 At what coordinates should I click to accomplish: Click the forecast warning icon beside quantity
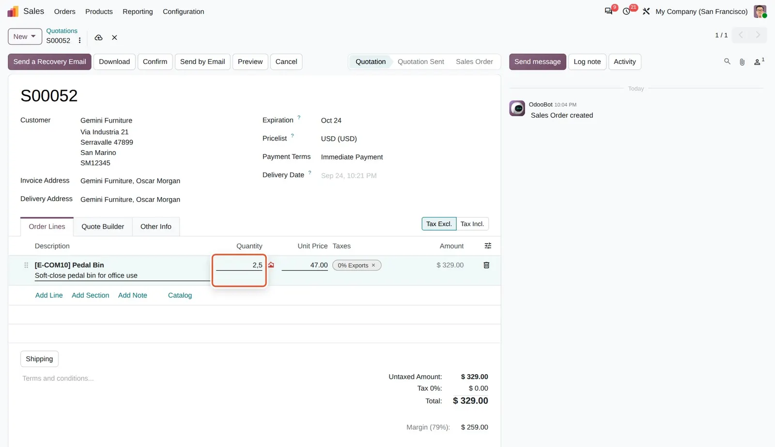271,265
